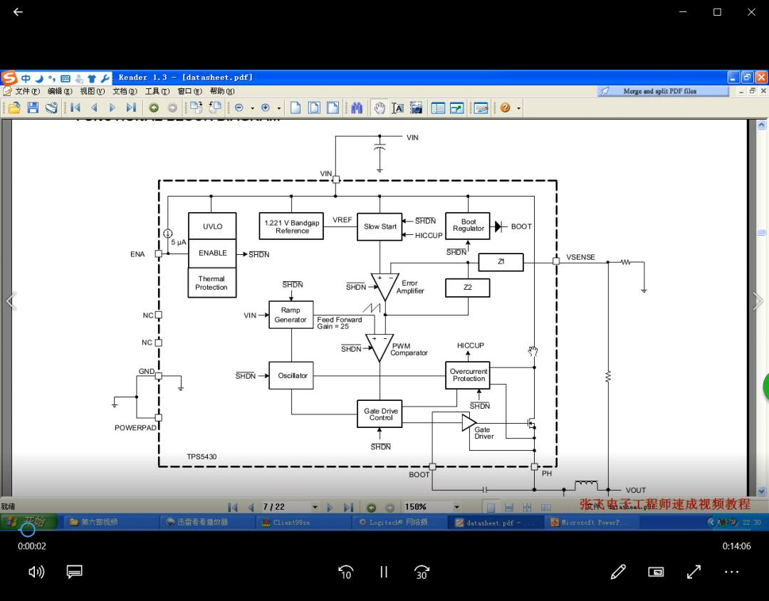Select single page layout in bottom bar
This screenshot has width=769, height=601.
pyautogui.click(x=491, y=507)
